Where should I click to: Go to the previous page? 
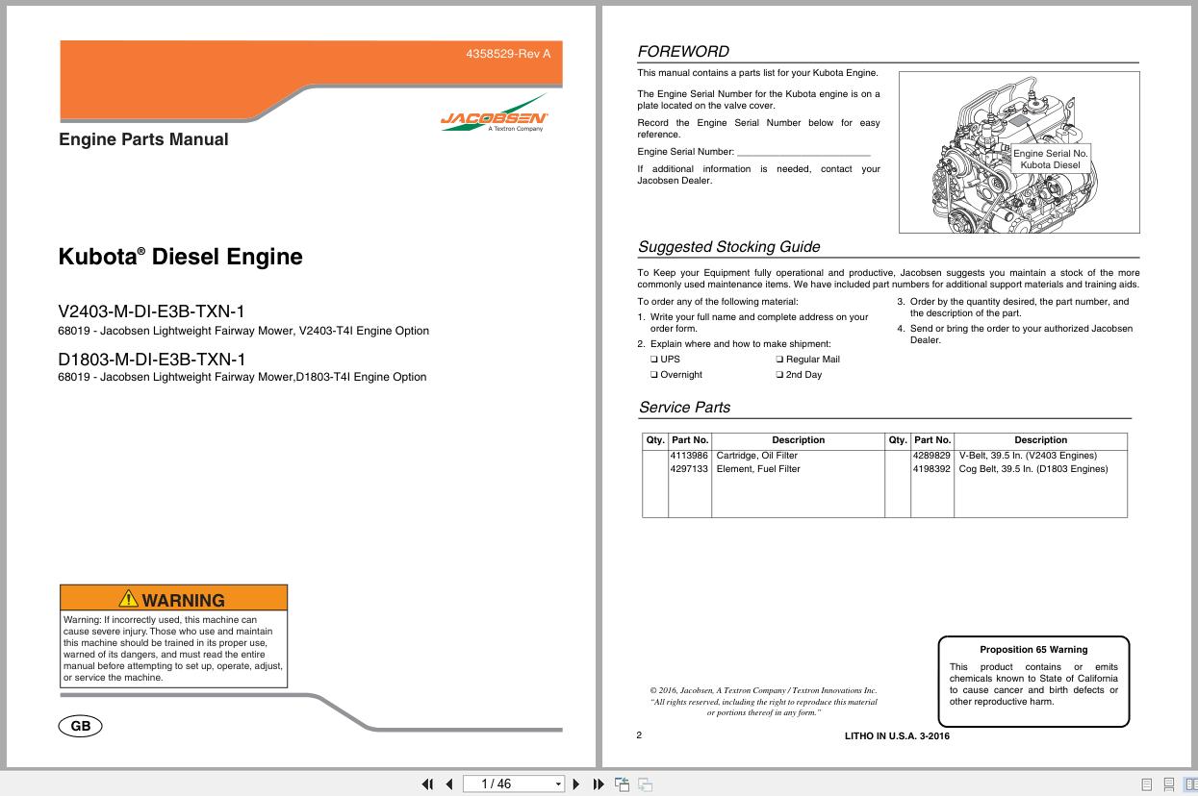click(448, 784)
